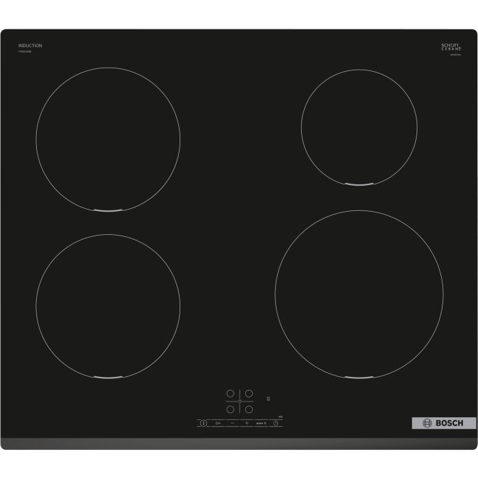Click the front-left cooking zone ring
478x478 pixels.
click(x=108, y=306)
